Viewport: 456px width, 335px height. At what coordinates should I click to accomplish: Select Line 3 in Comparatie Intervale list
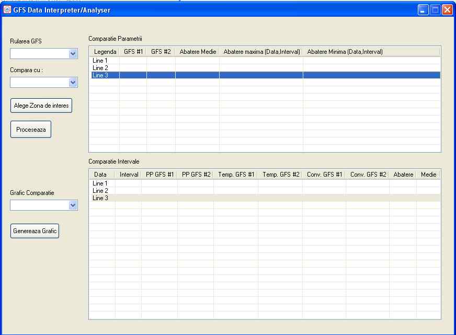tap(100, 198)
